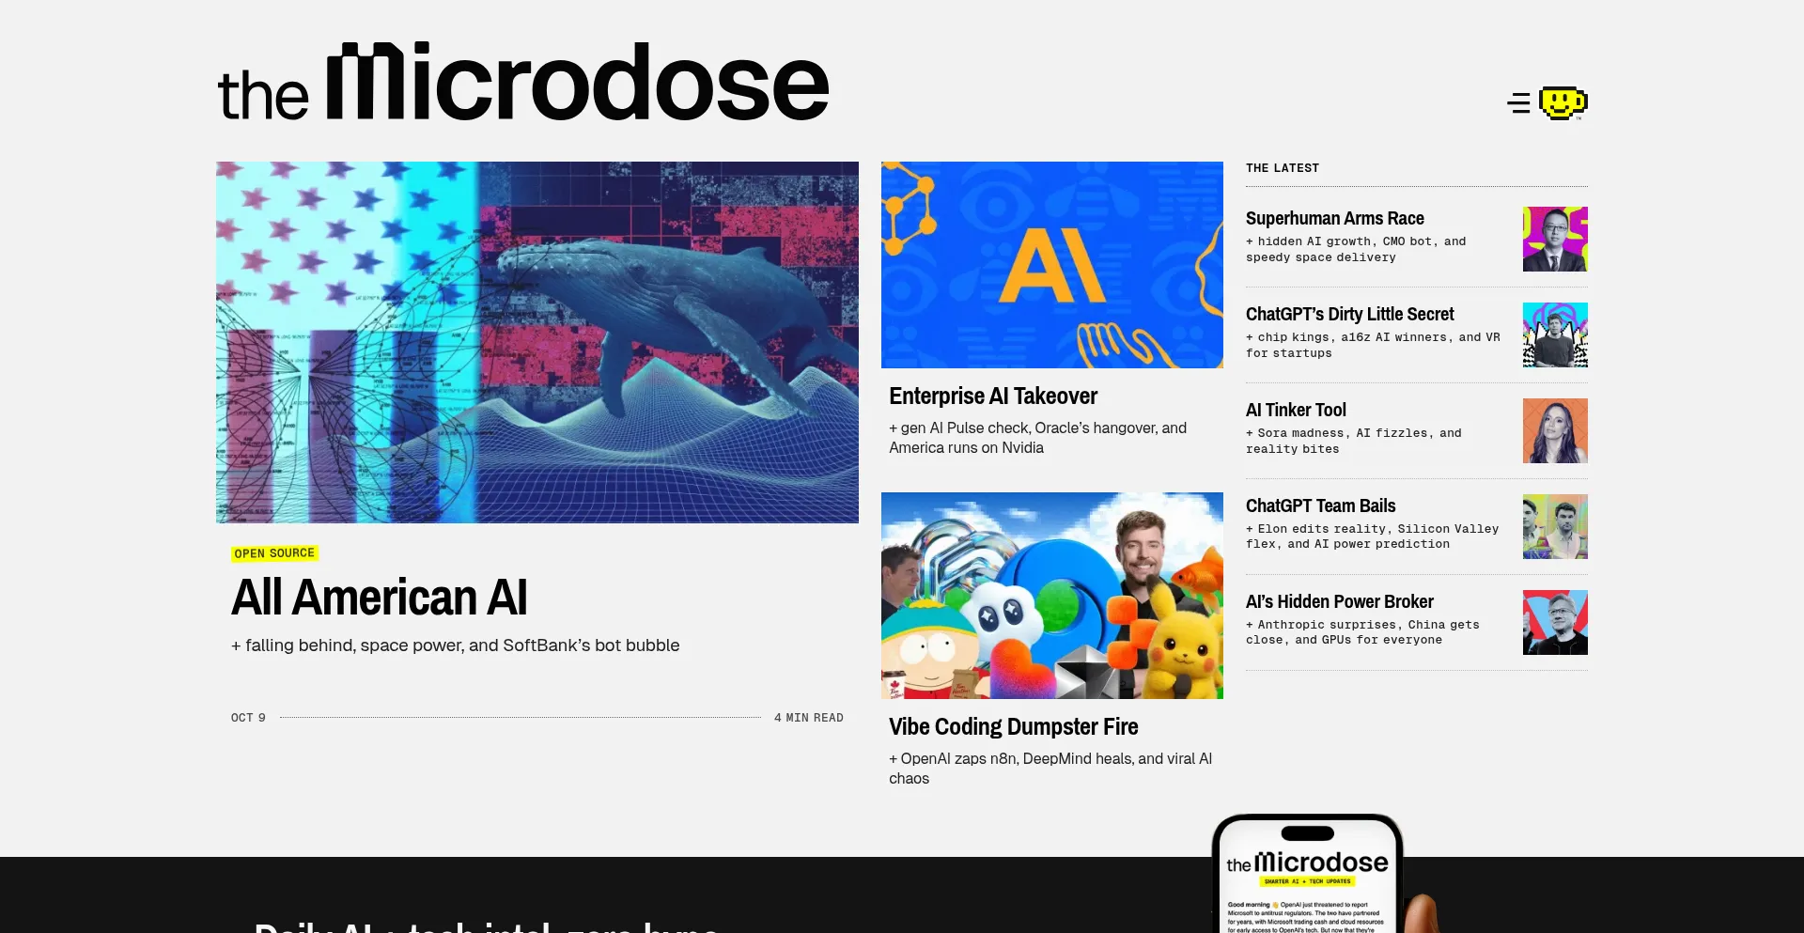This screenshot has height=933, width=1804.
Task: Open the AI Tinker Tool thumbnail
Action: (x=1554, y=431)
